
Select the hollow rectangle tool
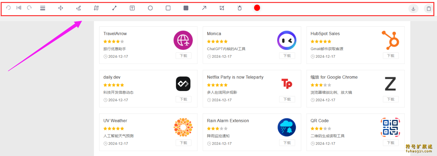point(168,8)
